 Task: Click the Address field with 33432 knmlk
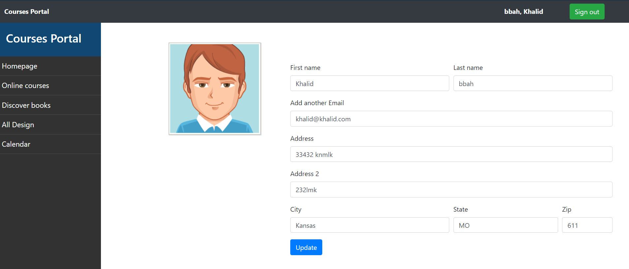[x=451, y=154]
